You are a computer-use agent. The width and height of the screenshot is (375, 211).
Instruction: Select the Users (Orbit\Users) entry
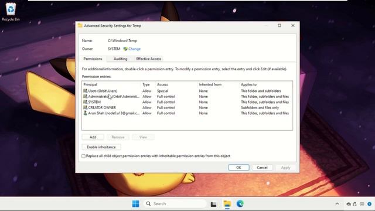point(187,91)
